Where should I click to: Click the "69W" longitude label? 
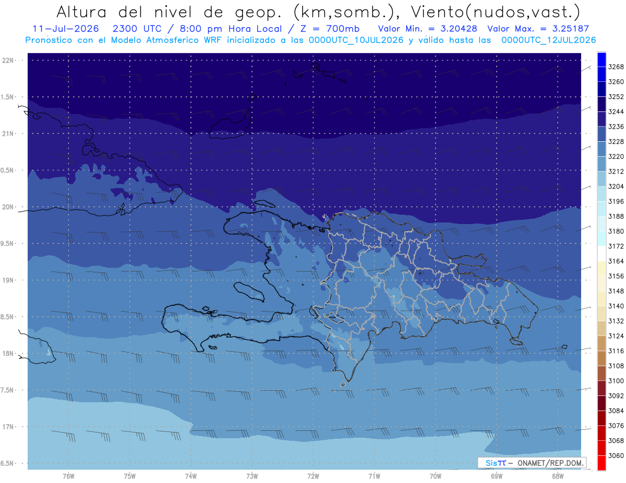point(497,476)
